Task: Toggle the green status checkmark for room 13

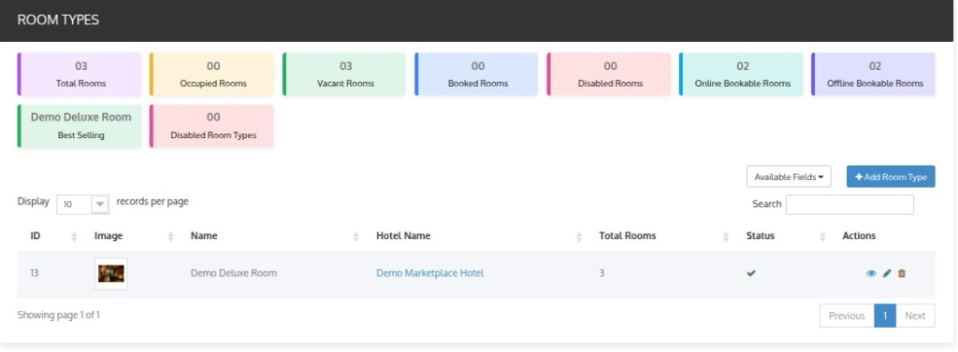Action: tap(751, 274)
